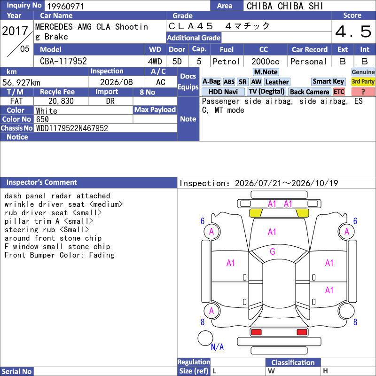Select the TV (Degital) badge
The image size is (376, 376).
click(x=266, y=92)
